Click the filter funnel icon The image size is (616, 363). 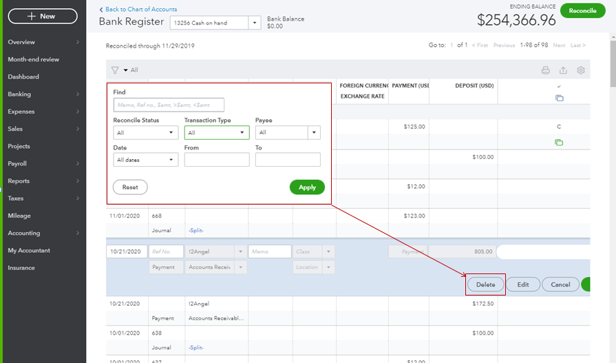[x=115, y=70]
